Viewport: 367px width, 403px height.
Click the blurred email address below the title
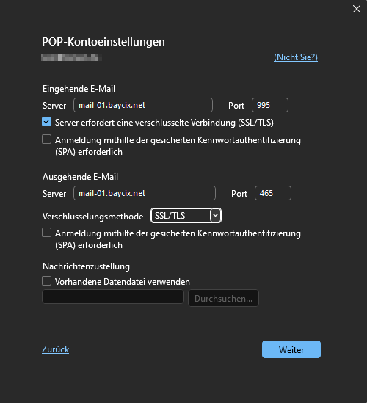point(71,57)
